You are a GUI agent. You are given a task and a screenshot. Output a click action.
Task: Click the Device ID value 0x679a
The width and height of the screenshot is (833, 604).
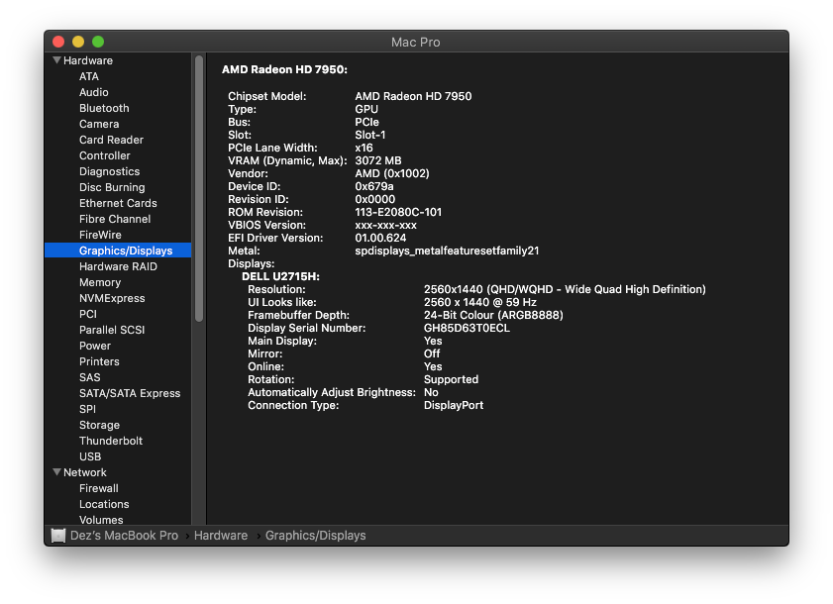(x=374, y=186)
